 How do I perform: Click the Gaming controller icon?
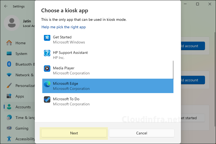(x=9, y=128)
